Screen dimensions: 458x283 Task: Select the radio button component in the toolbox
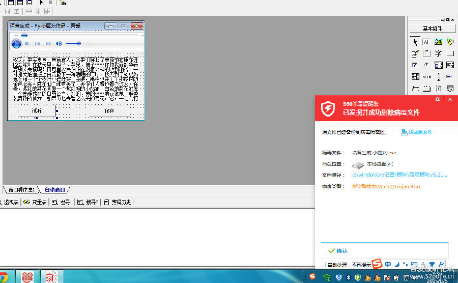pos(426,65)
